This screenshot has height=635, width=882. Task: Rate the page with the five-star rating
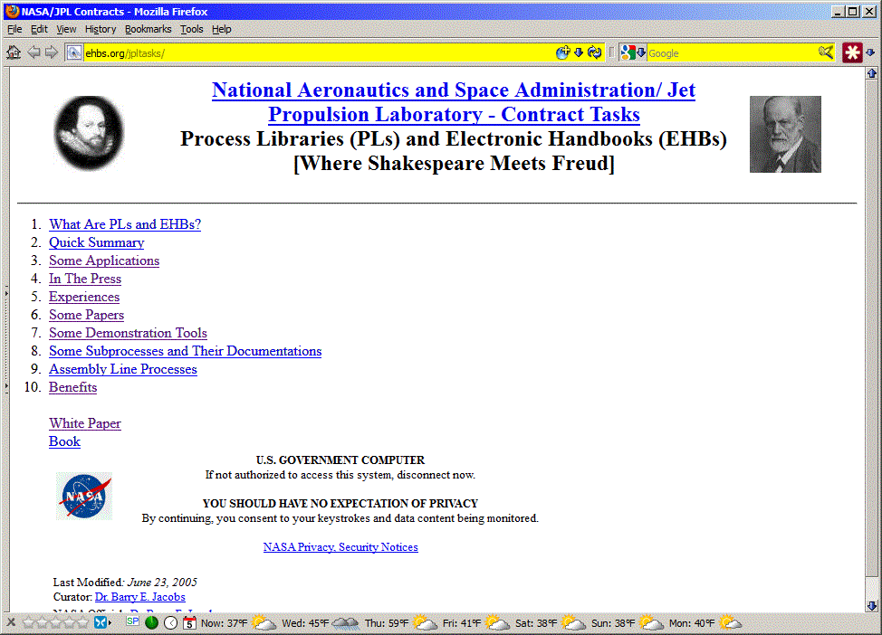coord(55,622)
